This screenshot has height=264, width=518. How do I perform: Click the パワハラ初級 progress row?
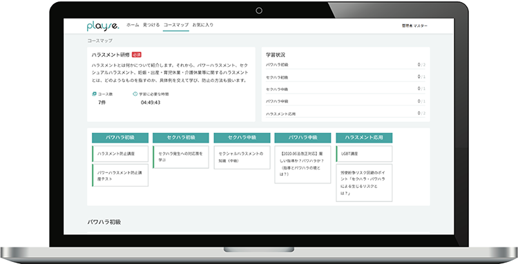(345, 65)
